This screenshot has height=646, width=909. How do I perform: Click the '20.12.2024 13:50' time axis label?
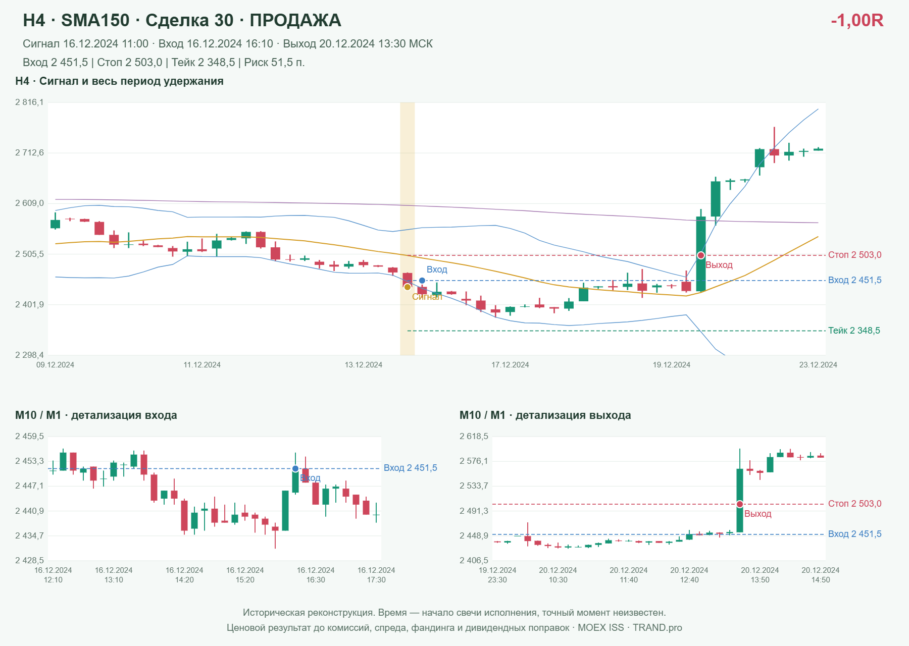[x=760, y=575]
